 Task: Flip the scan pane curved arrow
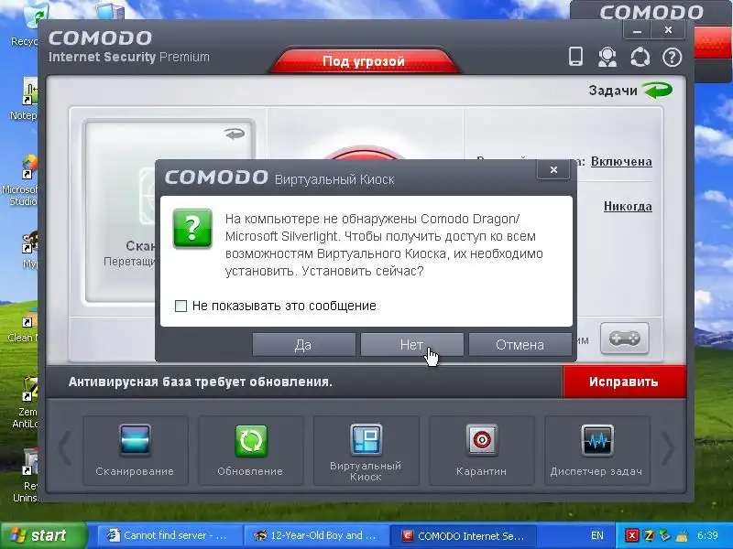[x=235, y=135]
